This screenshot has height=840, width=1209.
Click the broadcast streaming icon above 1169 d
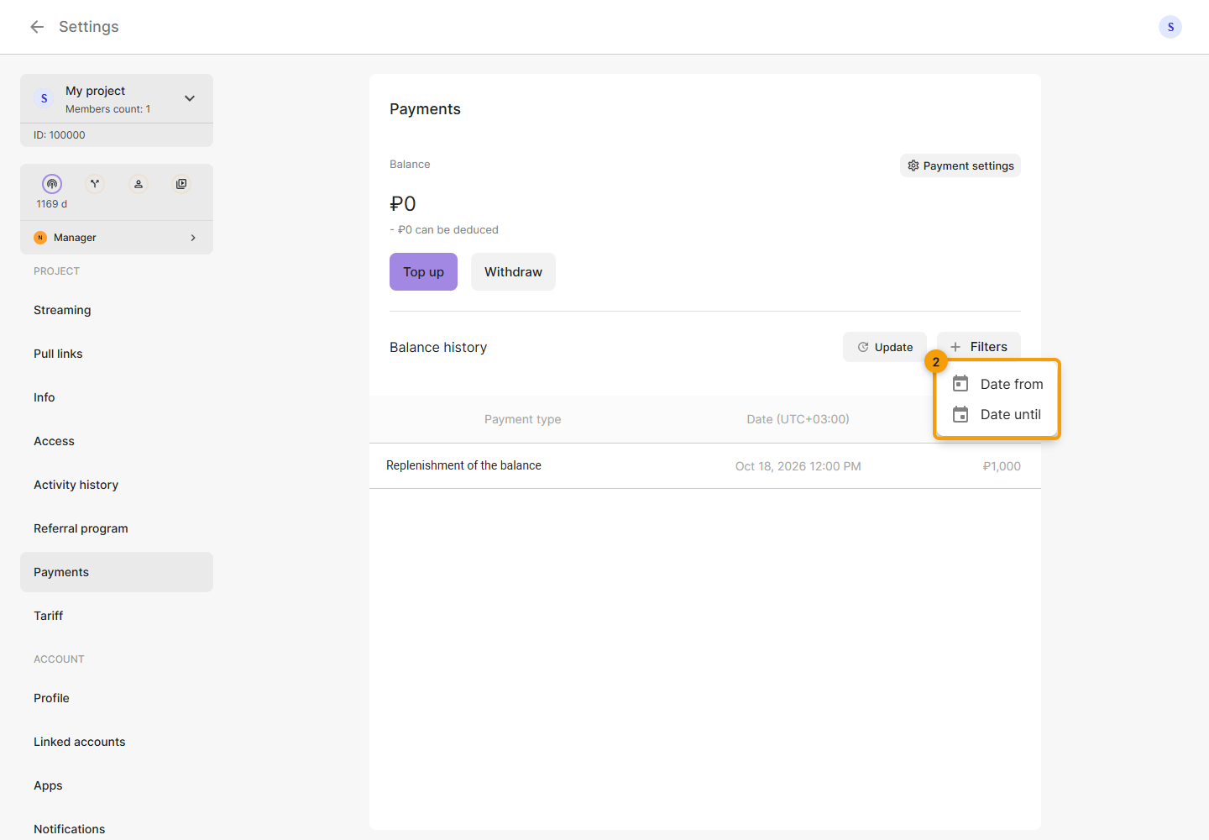[52, 184]
